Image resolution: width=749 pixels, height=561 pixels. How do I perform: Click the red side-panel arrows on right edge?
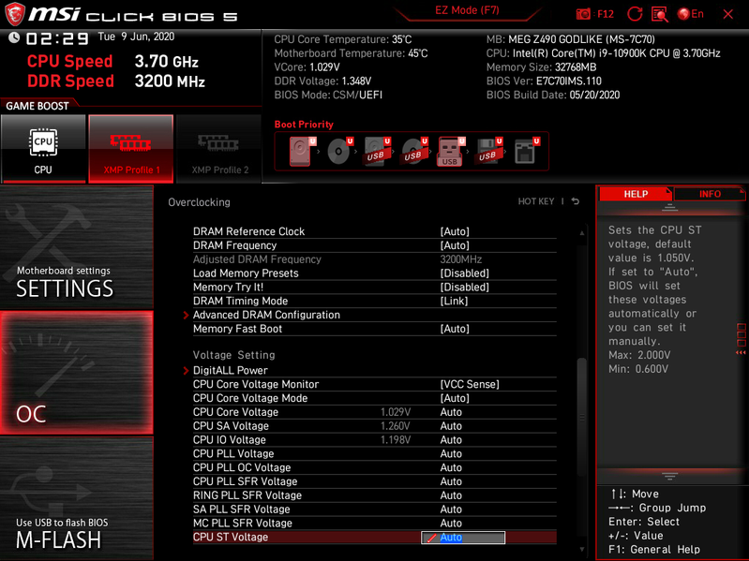[741, 352]
